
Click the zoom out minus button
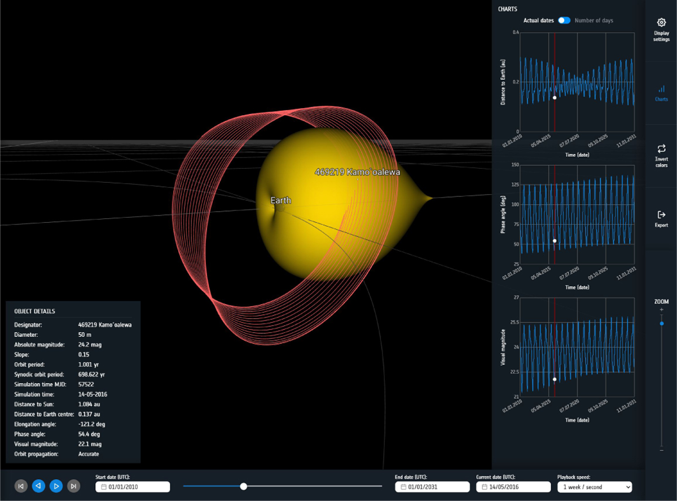[x=661, y=450]
